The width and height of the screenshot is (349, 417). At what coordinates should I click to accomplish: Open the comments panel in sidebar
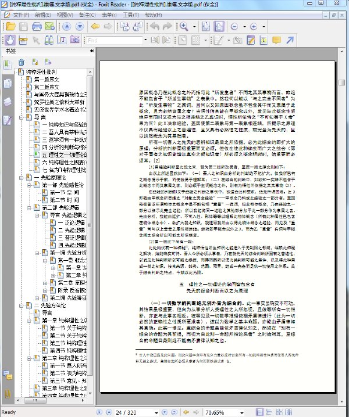click(8, 375)
